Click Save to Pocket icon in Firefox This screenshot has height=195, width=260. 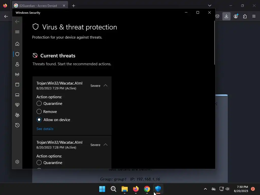pyautogui.click(x=217, y=16)
